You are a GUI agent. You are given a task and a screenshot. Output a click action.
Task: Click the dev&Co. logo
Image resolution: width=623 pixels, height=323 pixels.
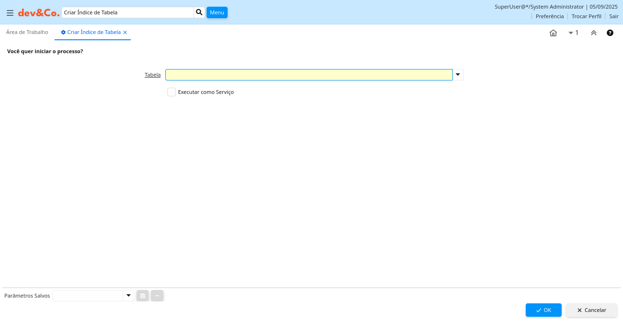tap(39, 13)
